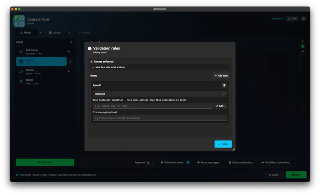Click the green Add field button
Screen dimensions: 320x195
[45, 162]
